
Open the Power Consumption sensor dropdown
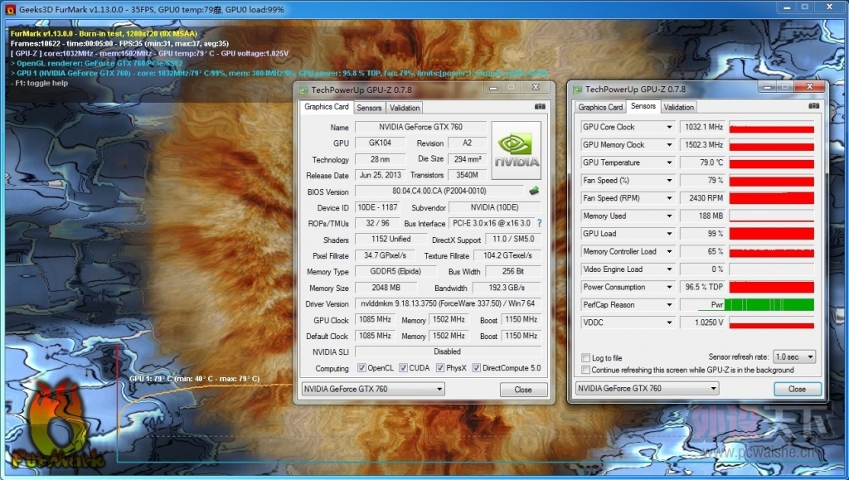[669, 288]
